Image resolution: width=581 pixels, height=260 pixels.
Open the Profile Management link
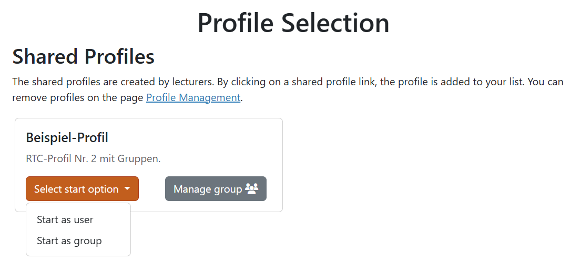point(193,97)
